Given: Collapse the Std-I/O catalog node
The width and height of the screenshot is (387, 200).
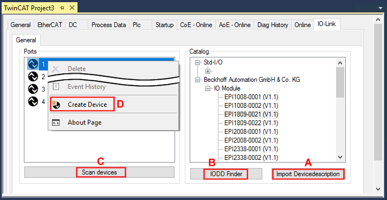Looking at the screenshot, I should click(197, 63).
